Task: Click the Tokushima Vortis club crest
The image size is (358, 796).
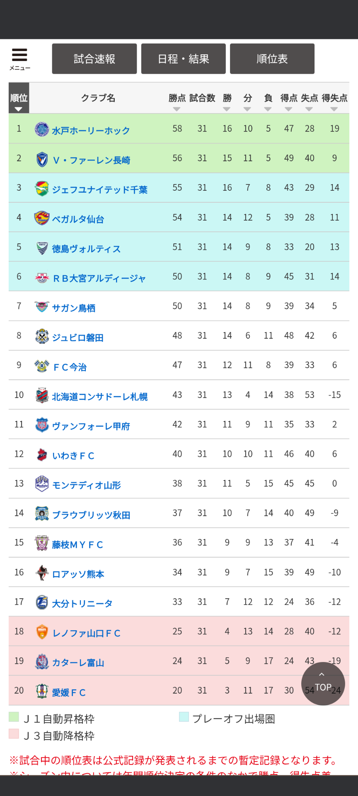Action: pos(42,248)
